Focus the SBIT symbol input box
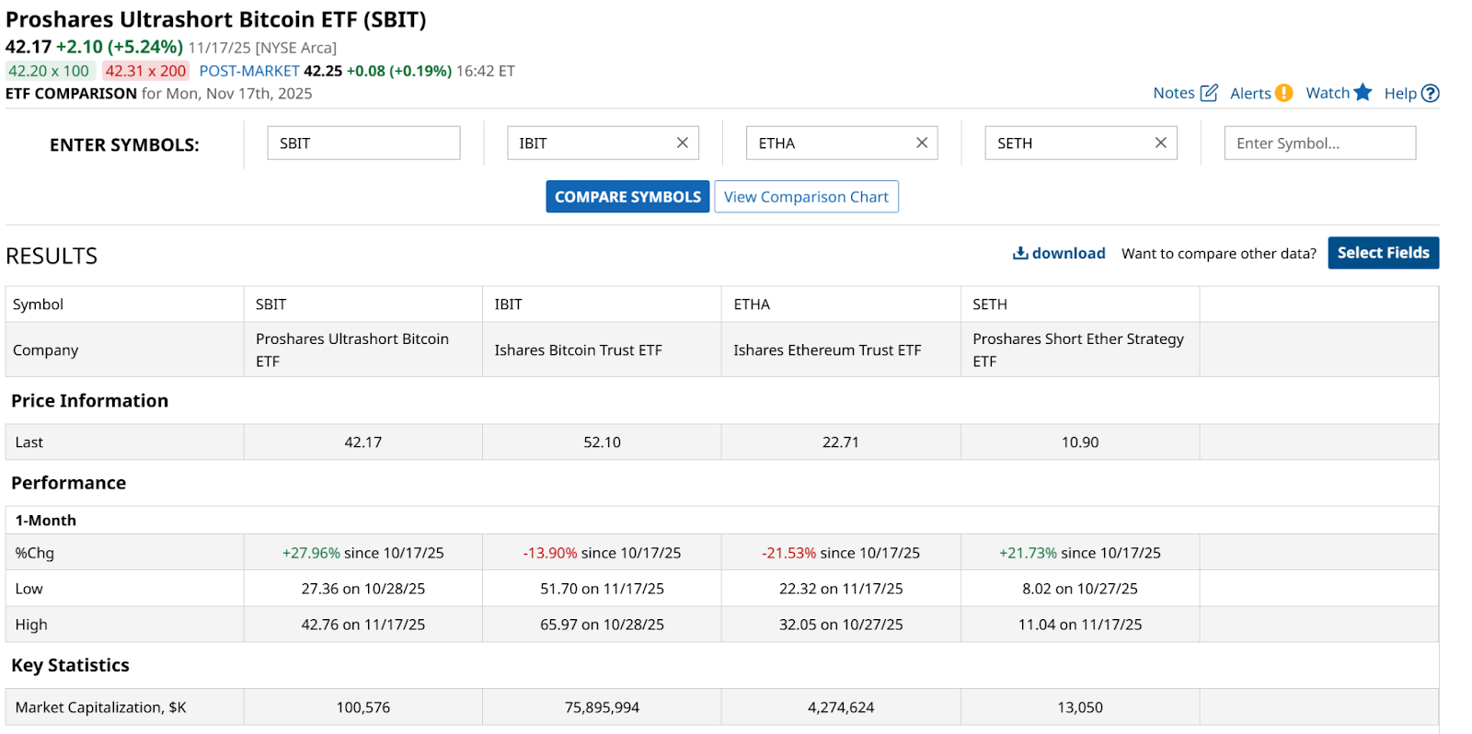Image resolution: width=1472 pixels, height=734 pixels. 363,143
